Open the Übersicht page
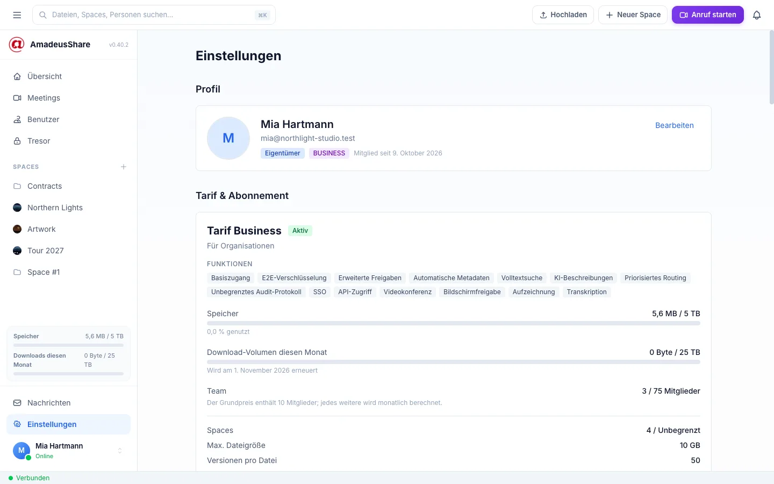This screenshot has height=484, width=774. tap(68, 76)
